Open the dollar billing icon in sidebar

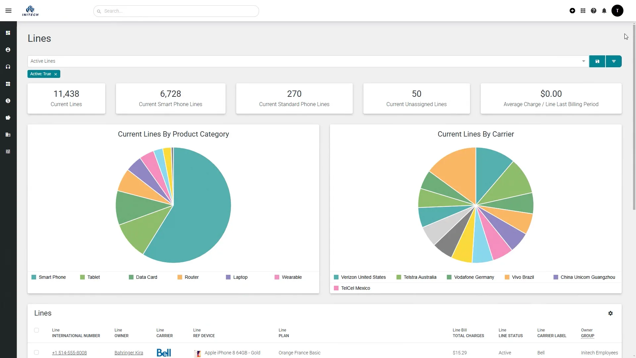[8, 101]
